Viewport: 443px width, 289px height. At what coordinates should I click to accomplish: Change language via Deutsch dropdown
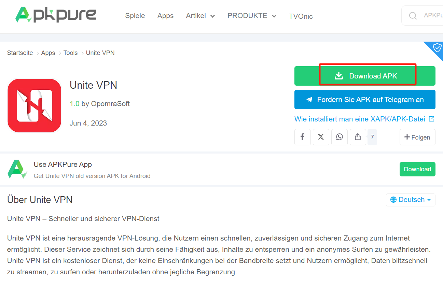[x=411, y=200]
